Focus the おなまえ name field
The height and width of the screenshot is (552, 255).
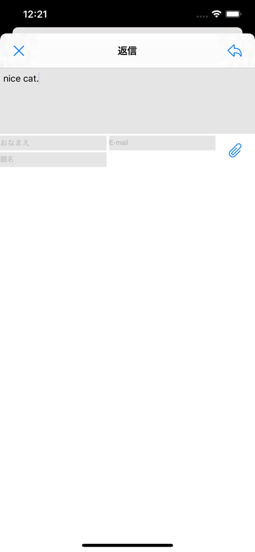tap(53, 143)
